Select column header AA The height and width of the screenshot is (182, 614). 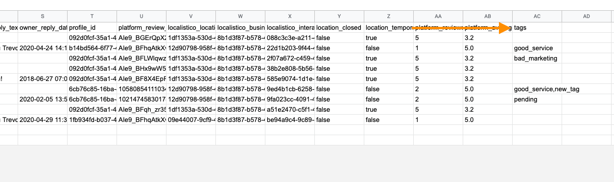click(438, 17)
